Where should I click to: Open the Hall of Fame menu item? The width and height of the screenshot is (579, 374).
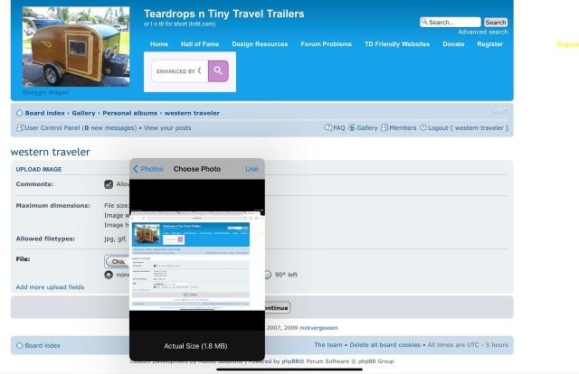pyautogui.click(x=200, y=44)
